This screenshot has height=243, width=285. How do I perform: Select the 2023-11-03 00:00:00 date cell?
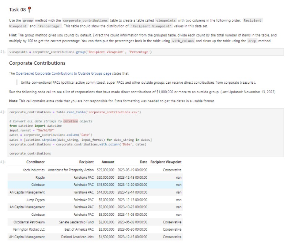click(x=132, y=215)
